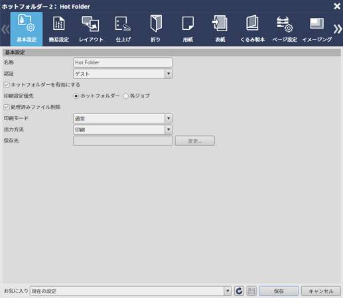This screenshot has width=343, height=298.
Task: Toggle 処理済みファイル削除 checkbox
Action: 7,107
